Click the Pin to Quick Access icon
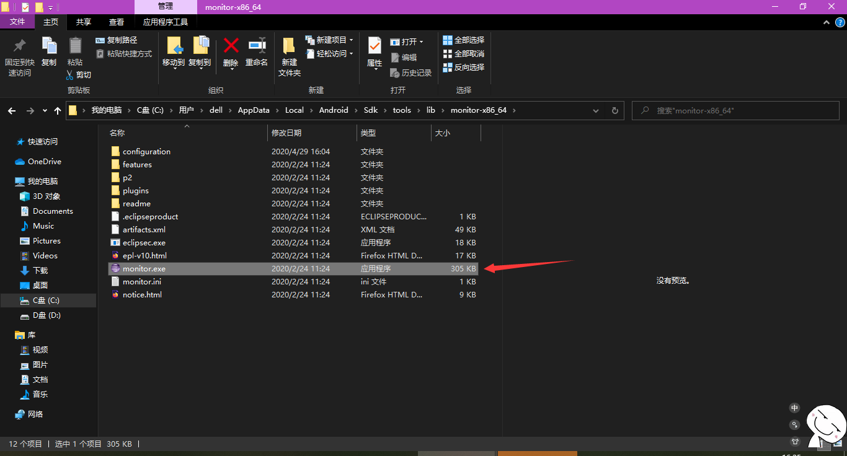 (19, 46)
